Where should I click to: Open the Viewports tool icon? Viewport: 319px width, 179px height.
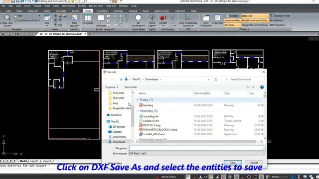point(88,18)
